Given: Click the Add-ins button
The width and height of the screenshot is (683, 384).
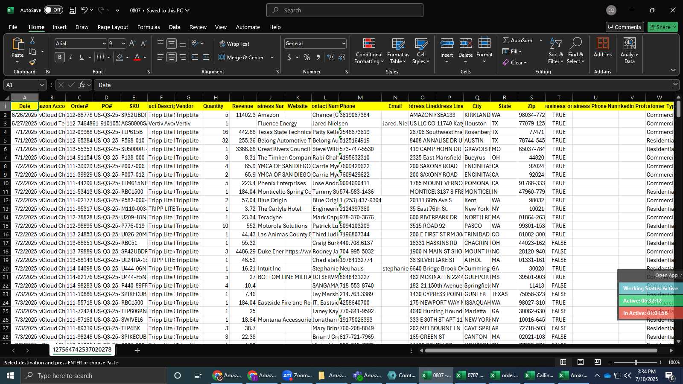Looking at the screenshot, I should 602,48.
